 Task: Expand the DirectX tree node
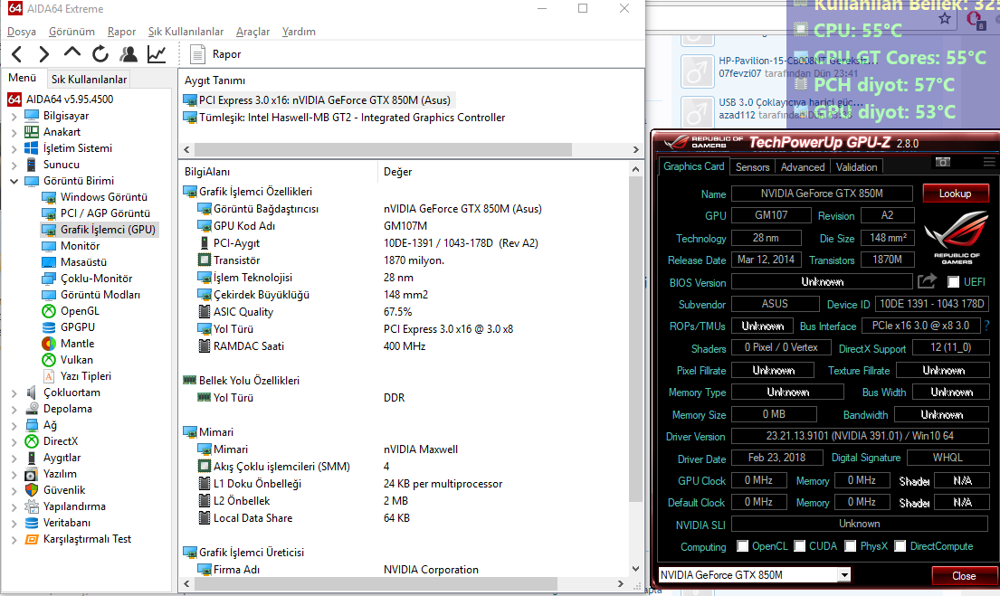coord(14,441)
